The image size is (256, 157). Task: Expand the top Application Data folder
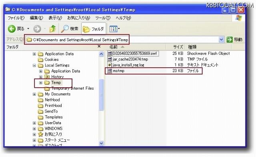pyautogui.click(x=34, y=54)
